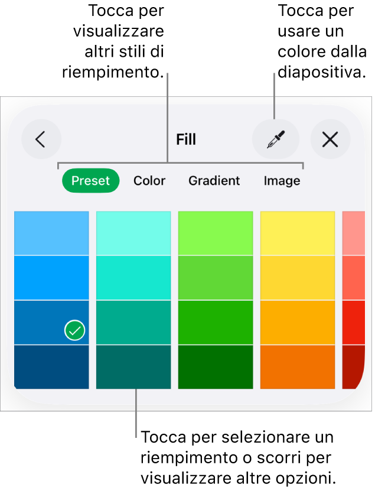Open the Gradient tab

(214, 181)
